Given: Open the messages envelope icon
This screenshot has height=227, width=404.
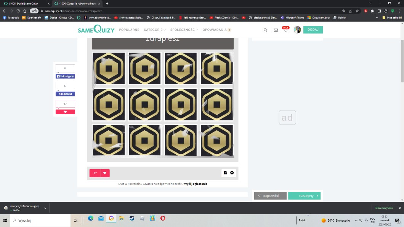Looking at the screenshot, I should (x=276, y=30).
